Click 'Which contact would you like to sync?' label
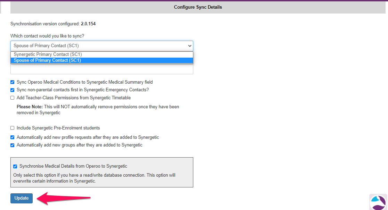Viewport: 388px width, 210px height. point(47,36)
